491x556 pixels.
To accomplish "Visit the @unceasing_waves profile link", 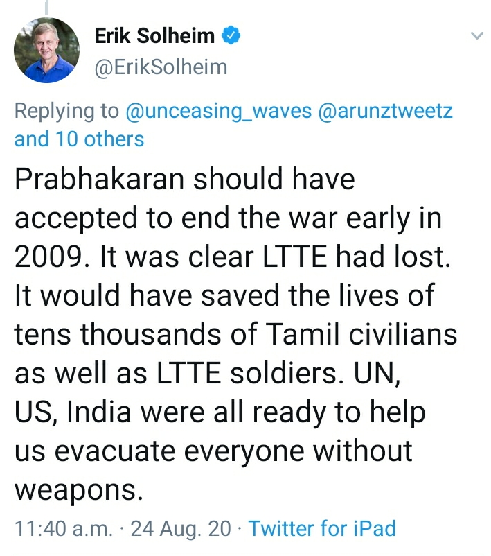I will click(x=217, y=111).
